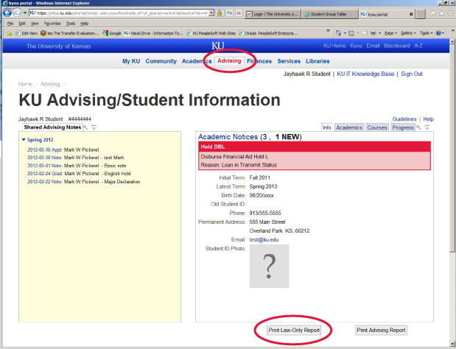The width and height of the screenshot is (456, 349).
Task: Open the File menu
Action: [x=10, y=24]
